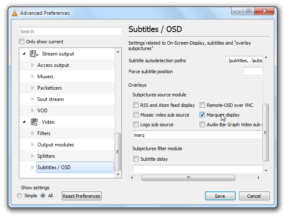Click the Force subtitle position field
284x215 pixels.
click(253, 71)
